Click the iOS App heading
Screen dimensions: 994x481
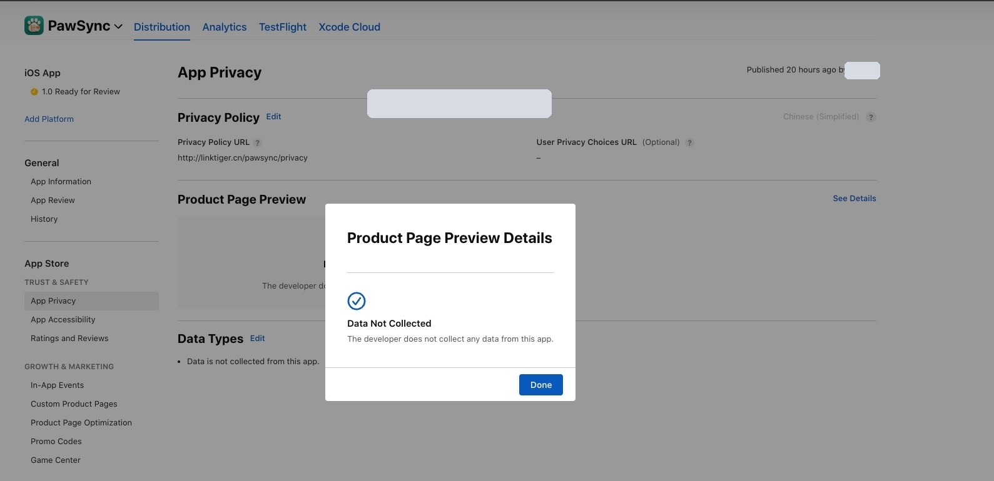click(43, 73)
